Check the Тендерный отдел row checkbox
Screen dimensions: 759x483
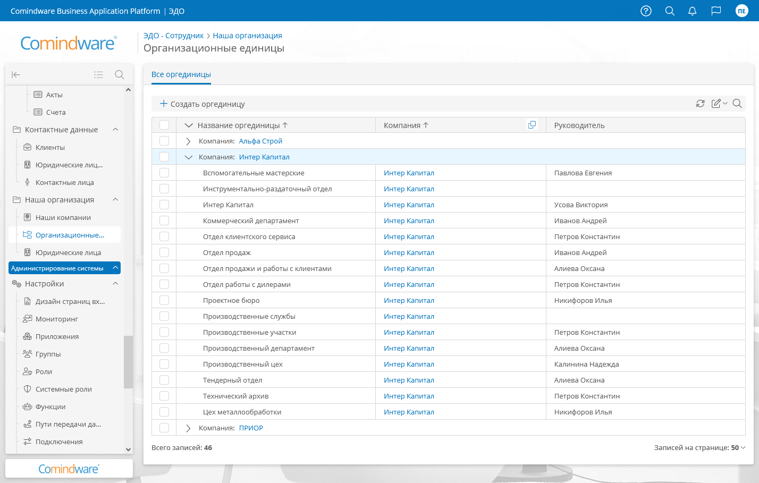(x=164, y=380)
